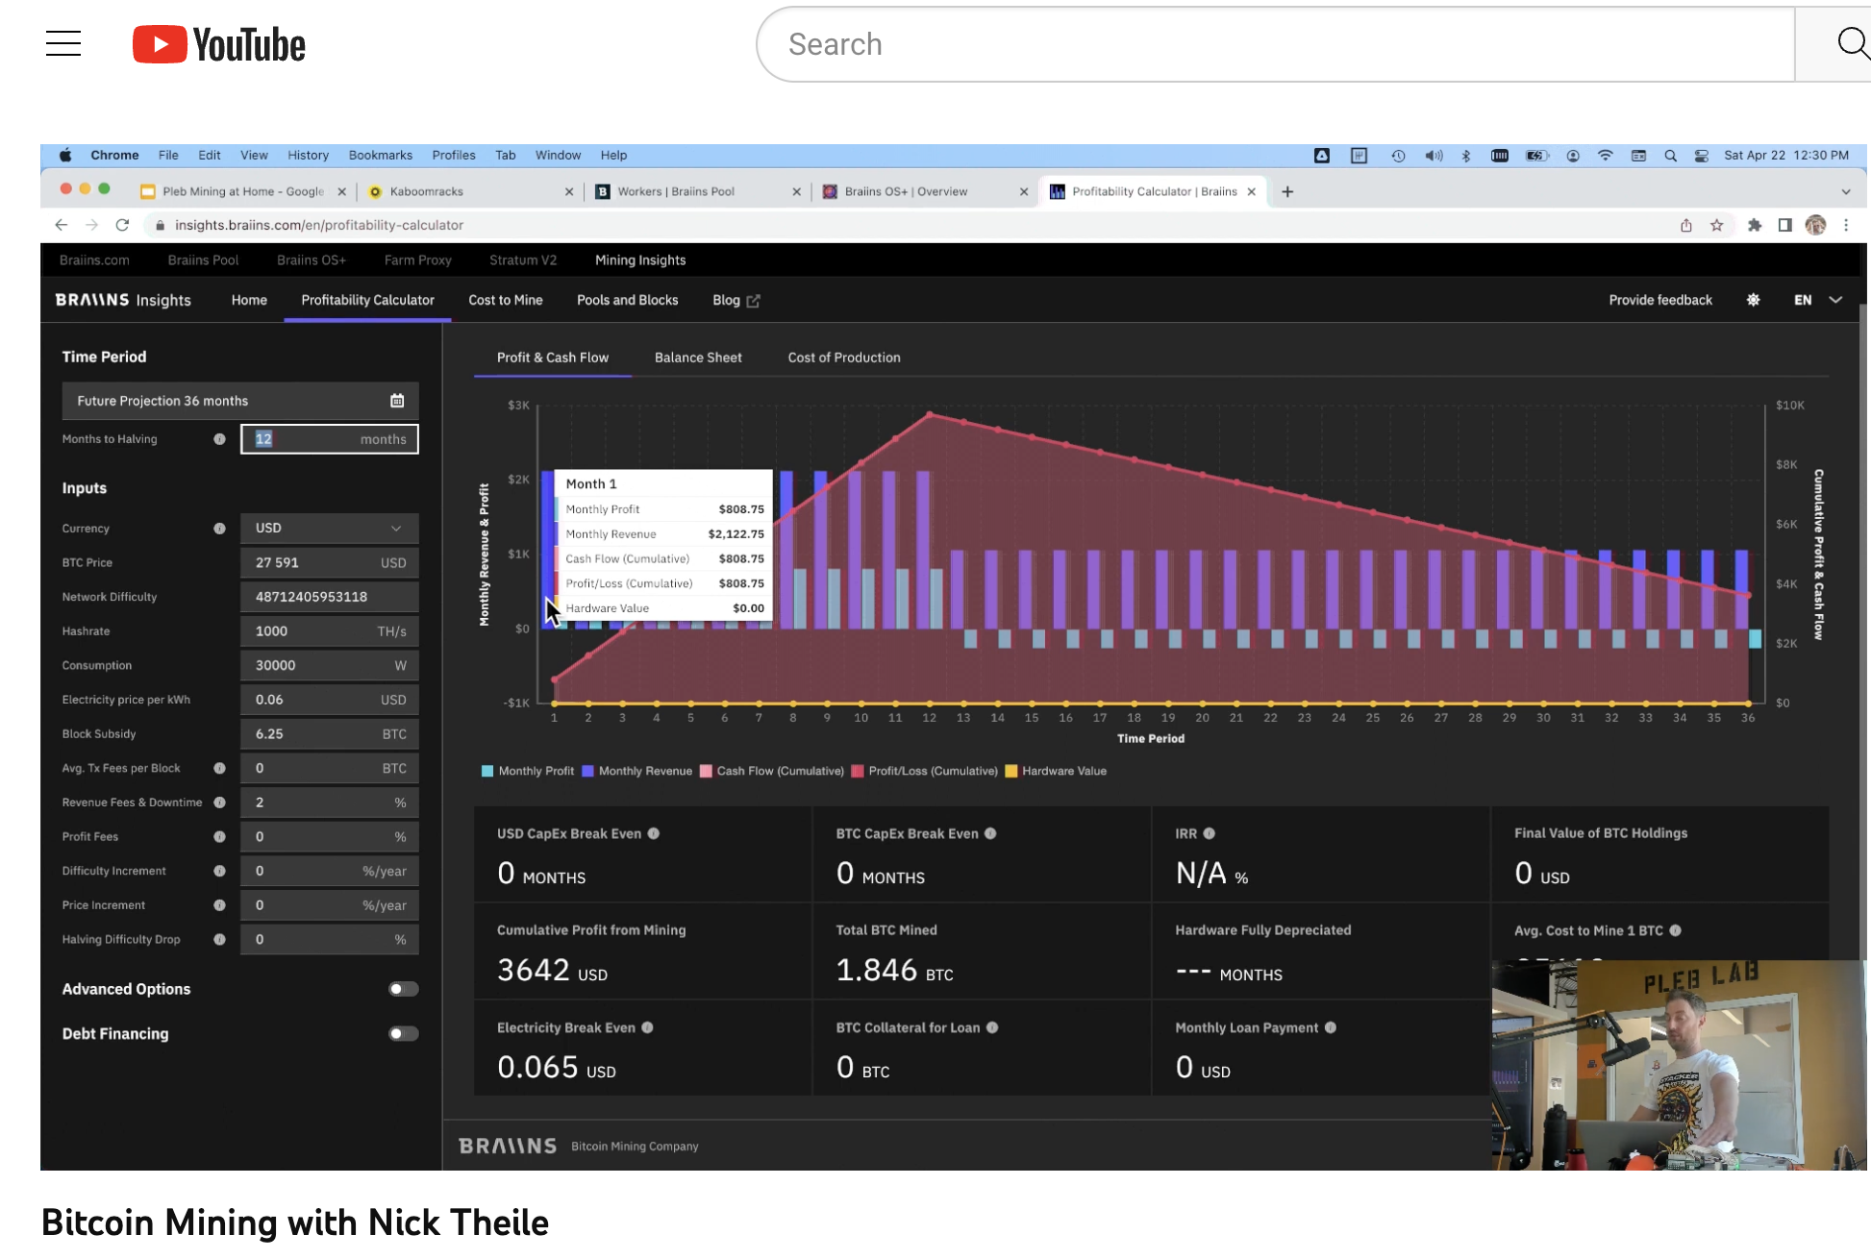Screen dimensions: 1871x1259
Task: Click info icon next to Electricity Break Even
Action: tap(648, 1027)
